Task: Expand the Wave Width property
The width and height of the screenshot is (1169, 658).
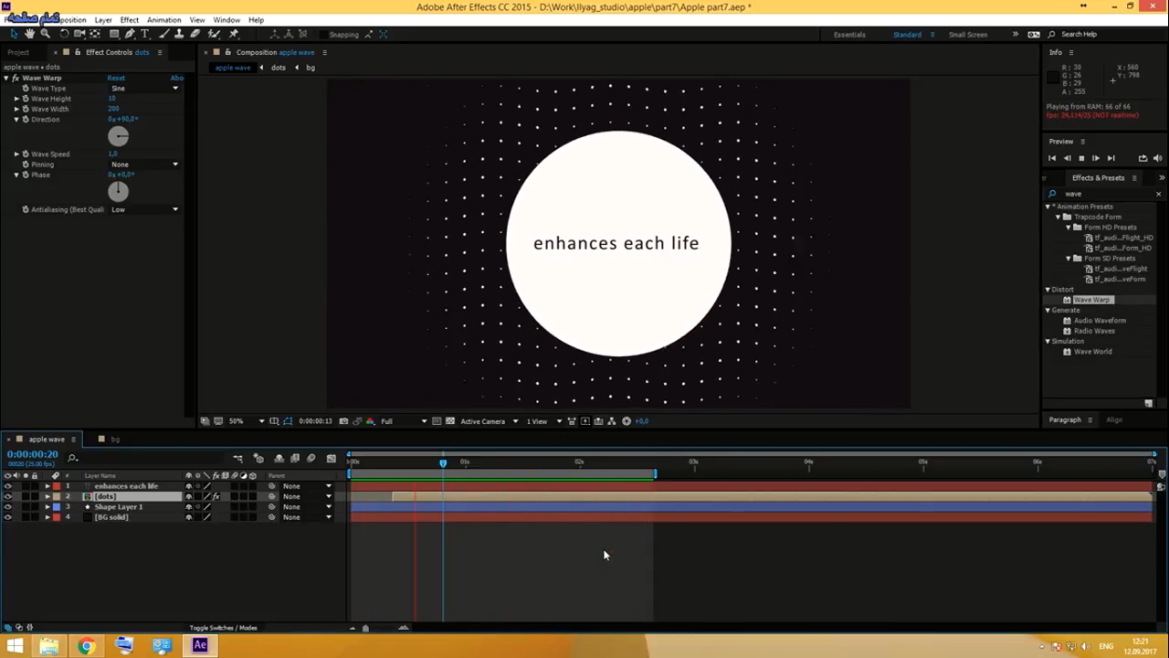Action: point(16,109)
